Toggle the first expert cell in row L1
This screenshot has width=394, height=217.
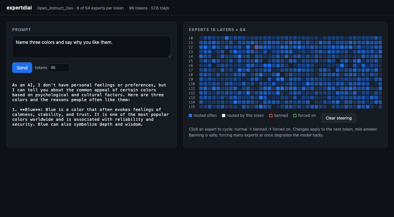(x=201, y=43)
